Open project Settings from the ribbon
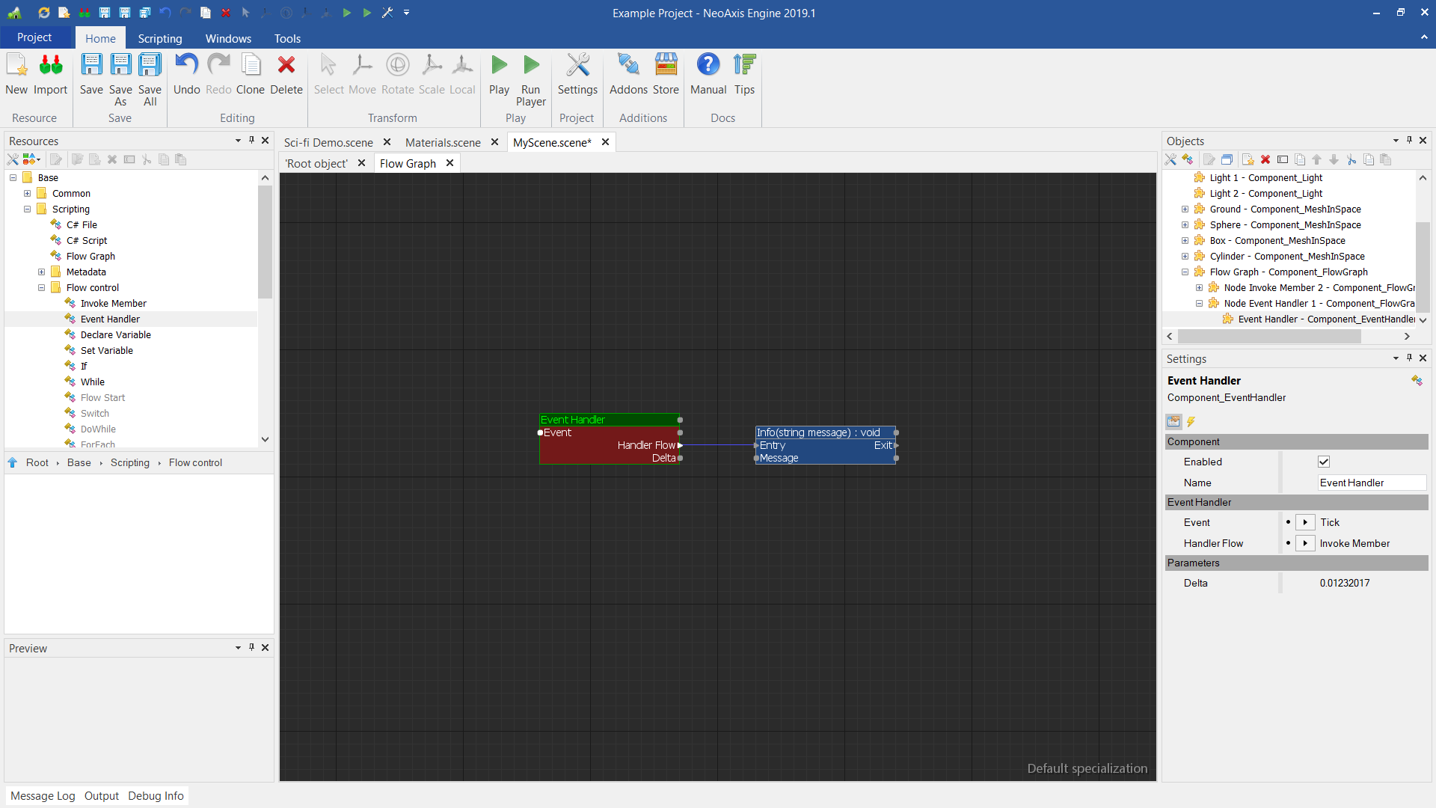 pos(577,67)
